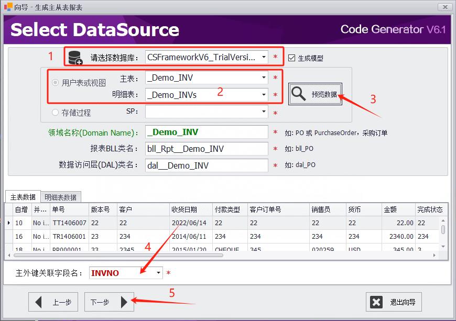The height and width of the screenshot is (321, 456).
Task: Open the INVNO foreign key field dropdown
Action: [158, 273]
